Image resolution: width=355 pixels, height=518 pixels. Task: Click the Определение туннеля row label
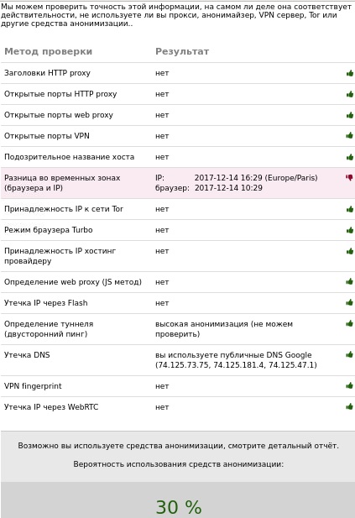pos(49,329)
